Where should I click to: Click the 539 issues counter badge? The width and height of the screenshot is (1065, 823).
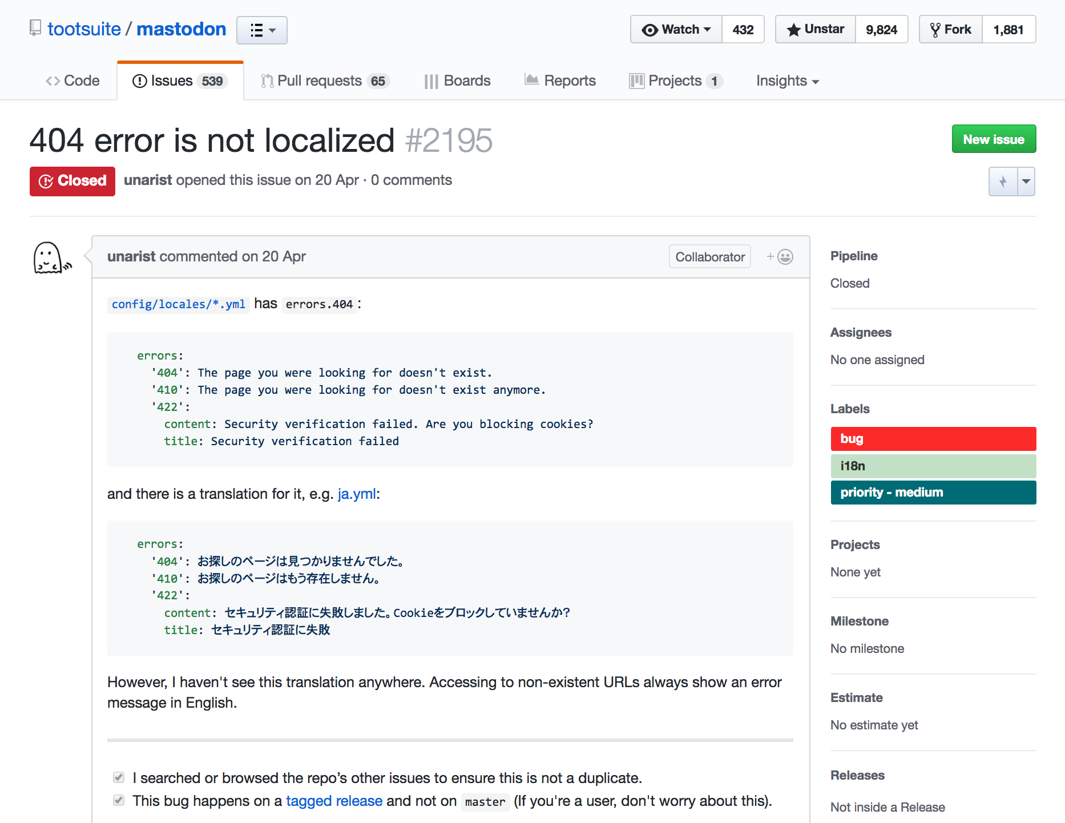[212, 82]
